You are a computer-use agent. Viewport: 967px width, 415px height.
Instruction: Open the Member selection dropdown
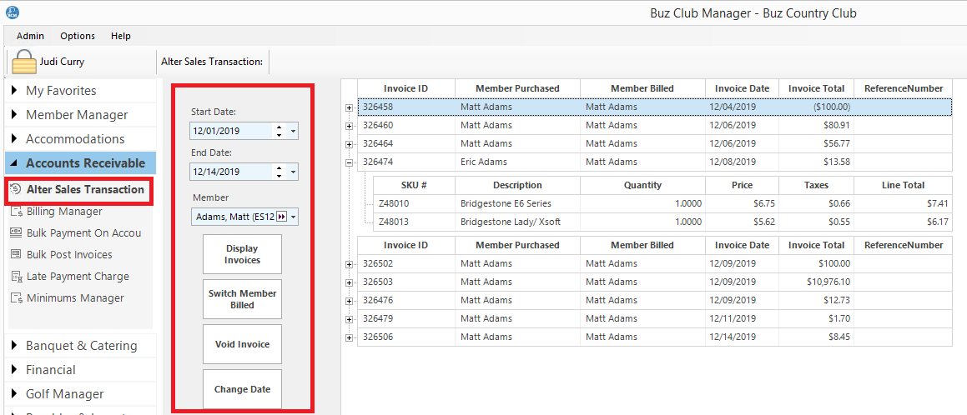coord(293,217)
